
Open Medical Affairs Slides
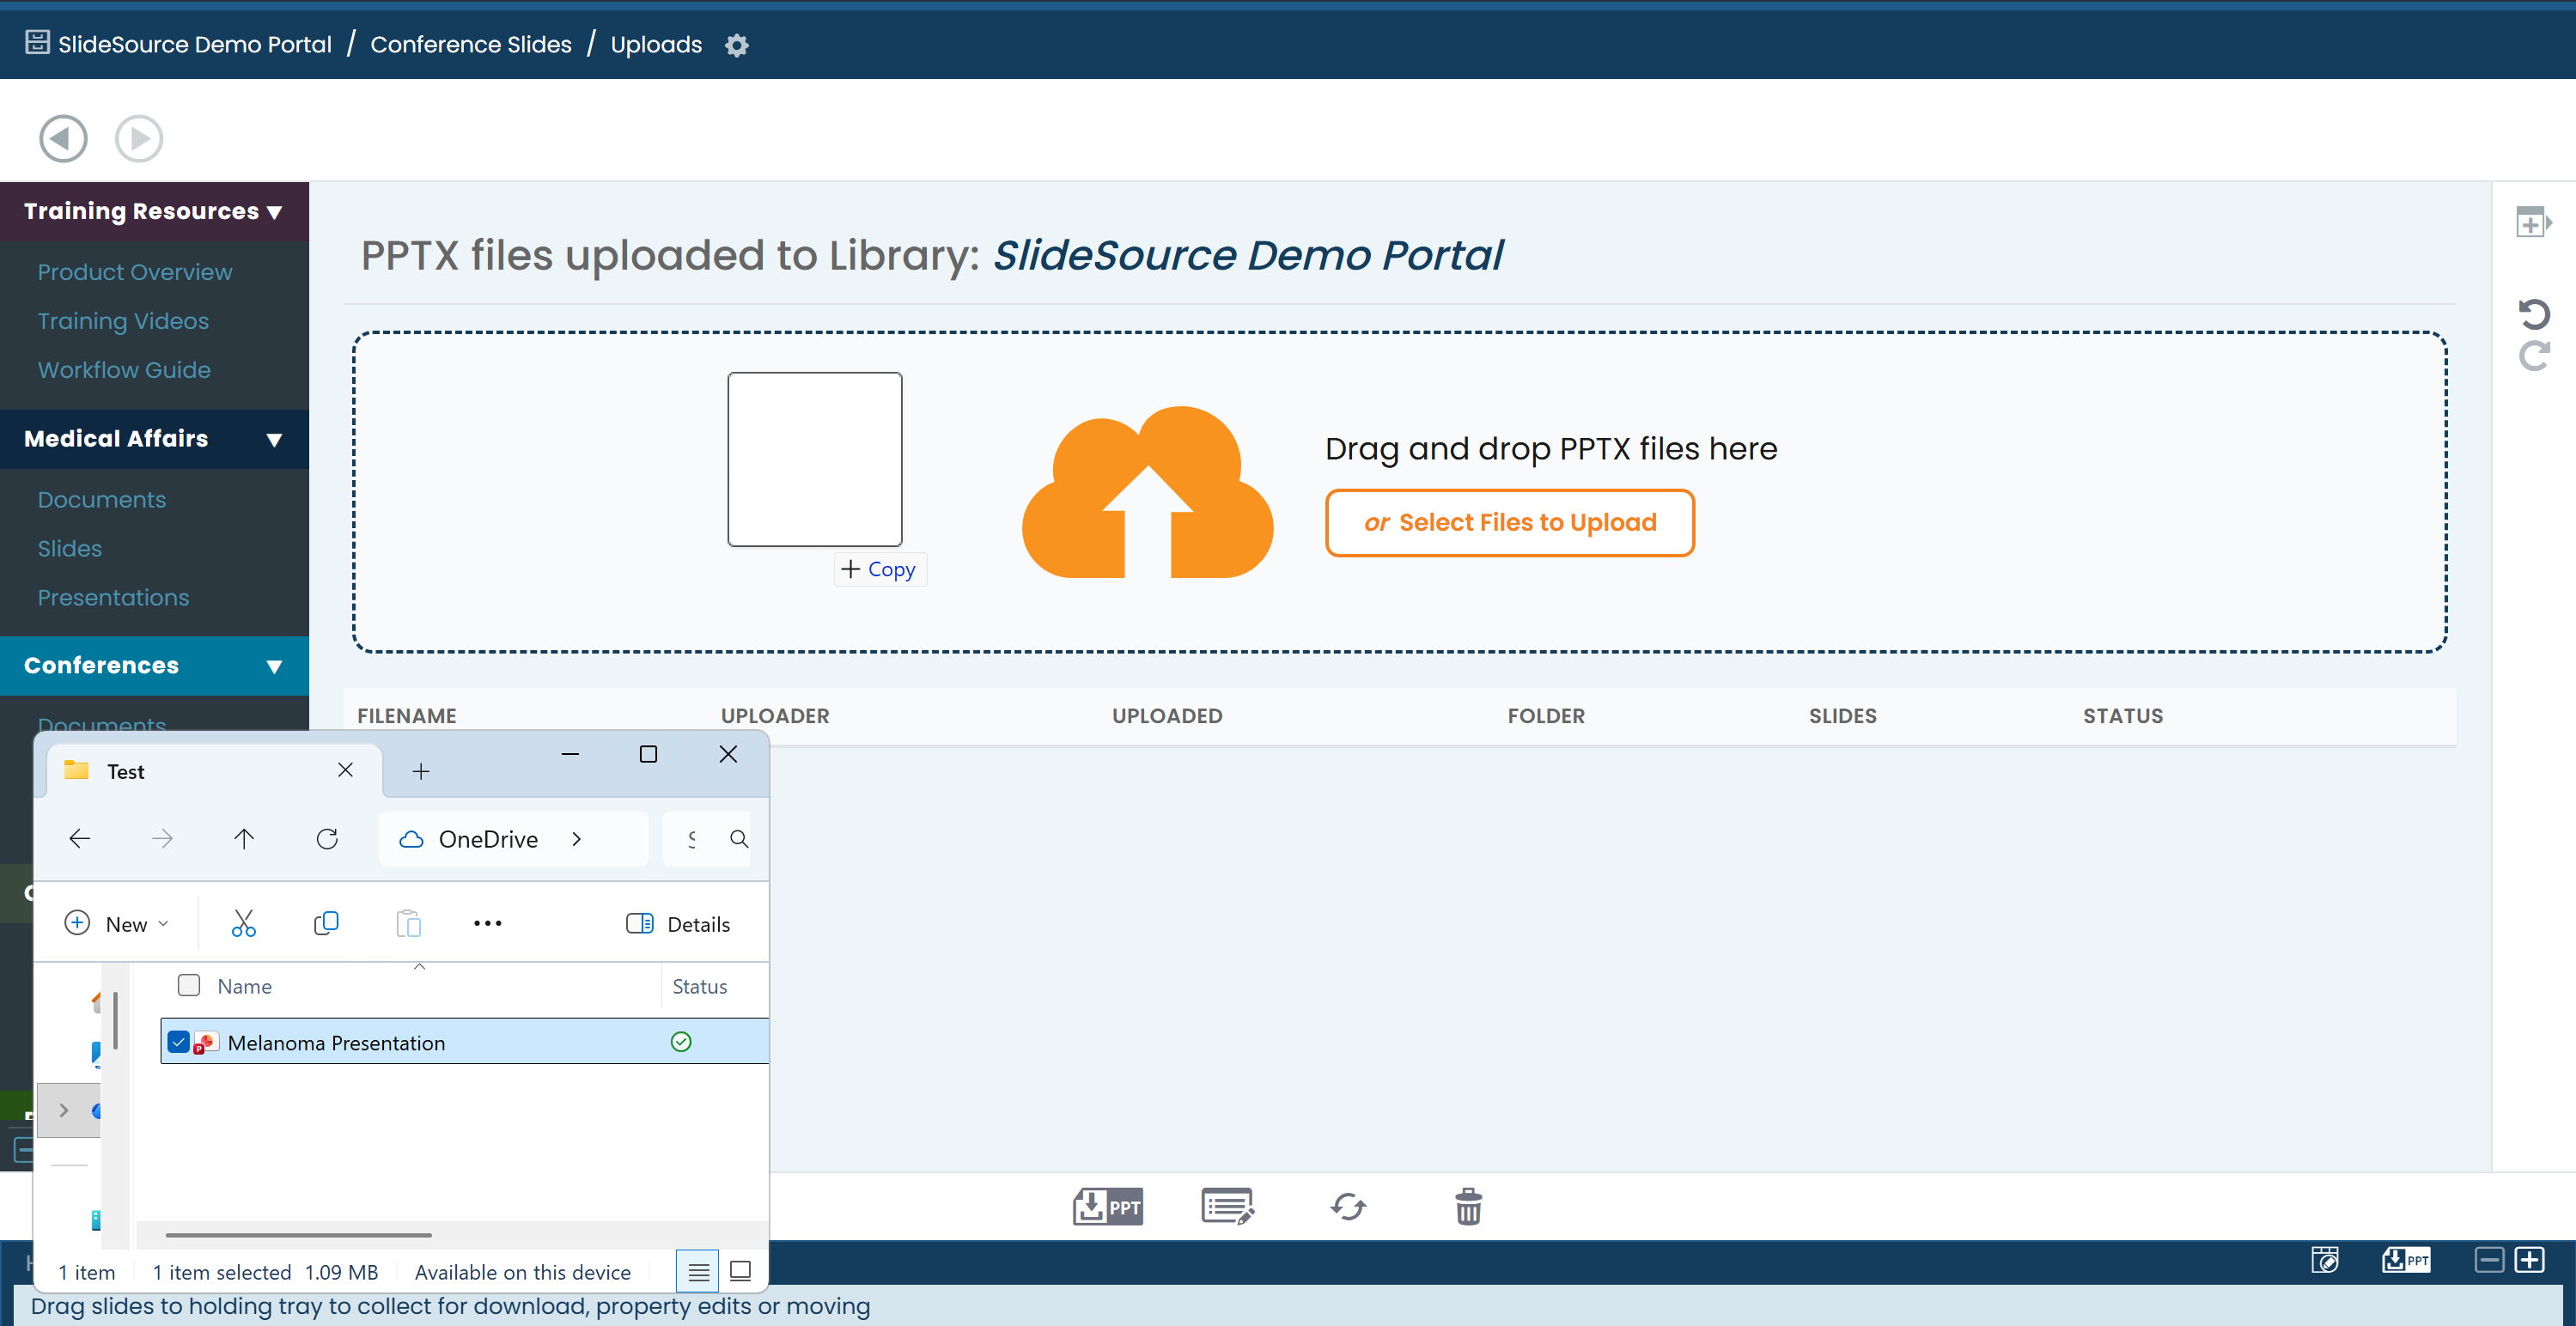(70, 548)
